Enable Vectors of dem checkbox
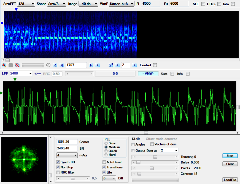Screen dimensions: 240x184 tap(152, 144)
